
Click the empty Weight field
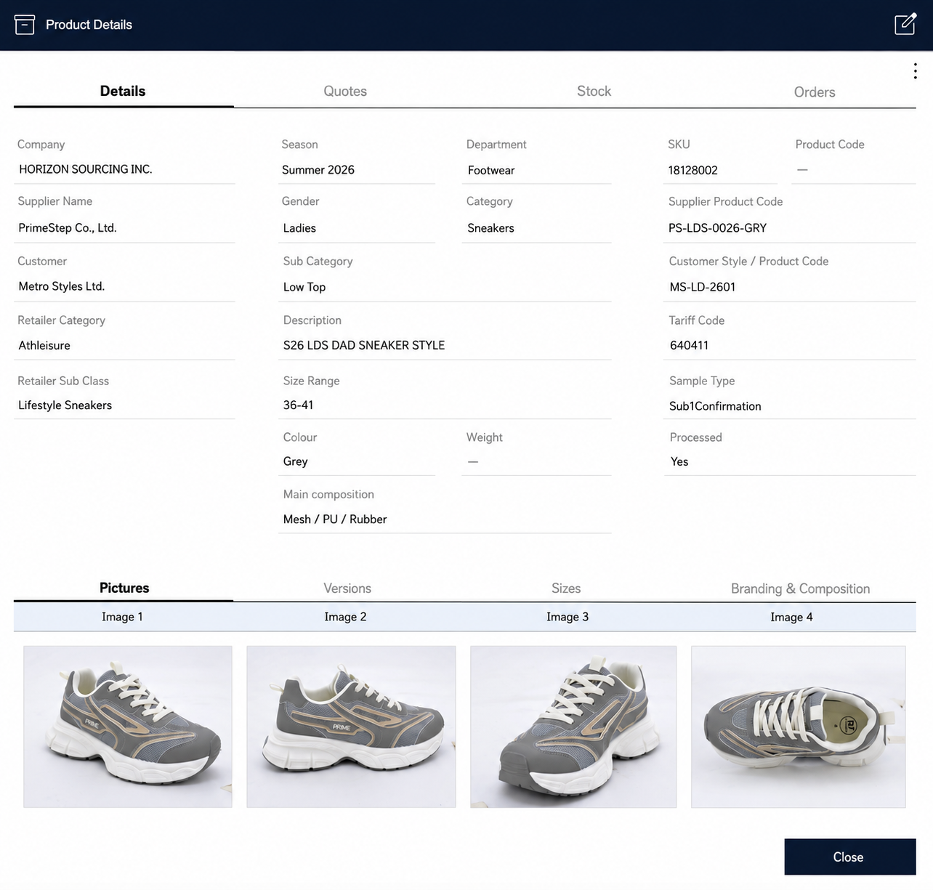(537, 461)
